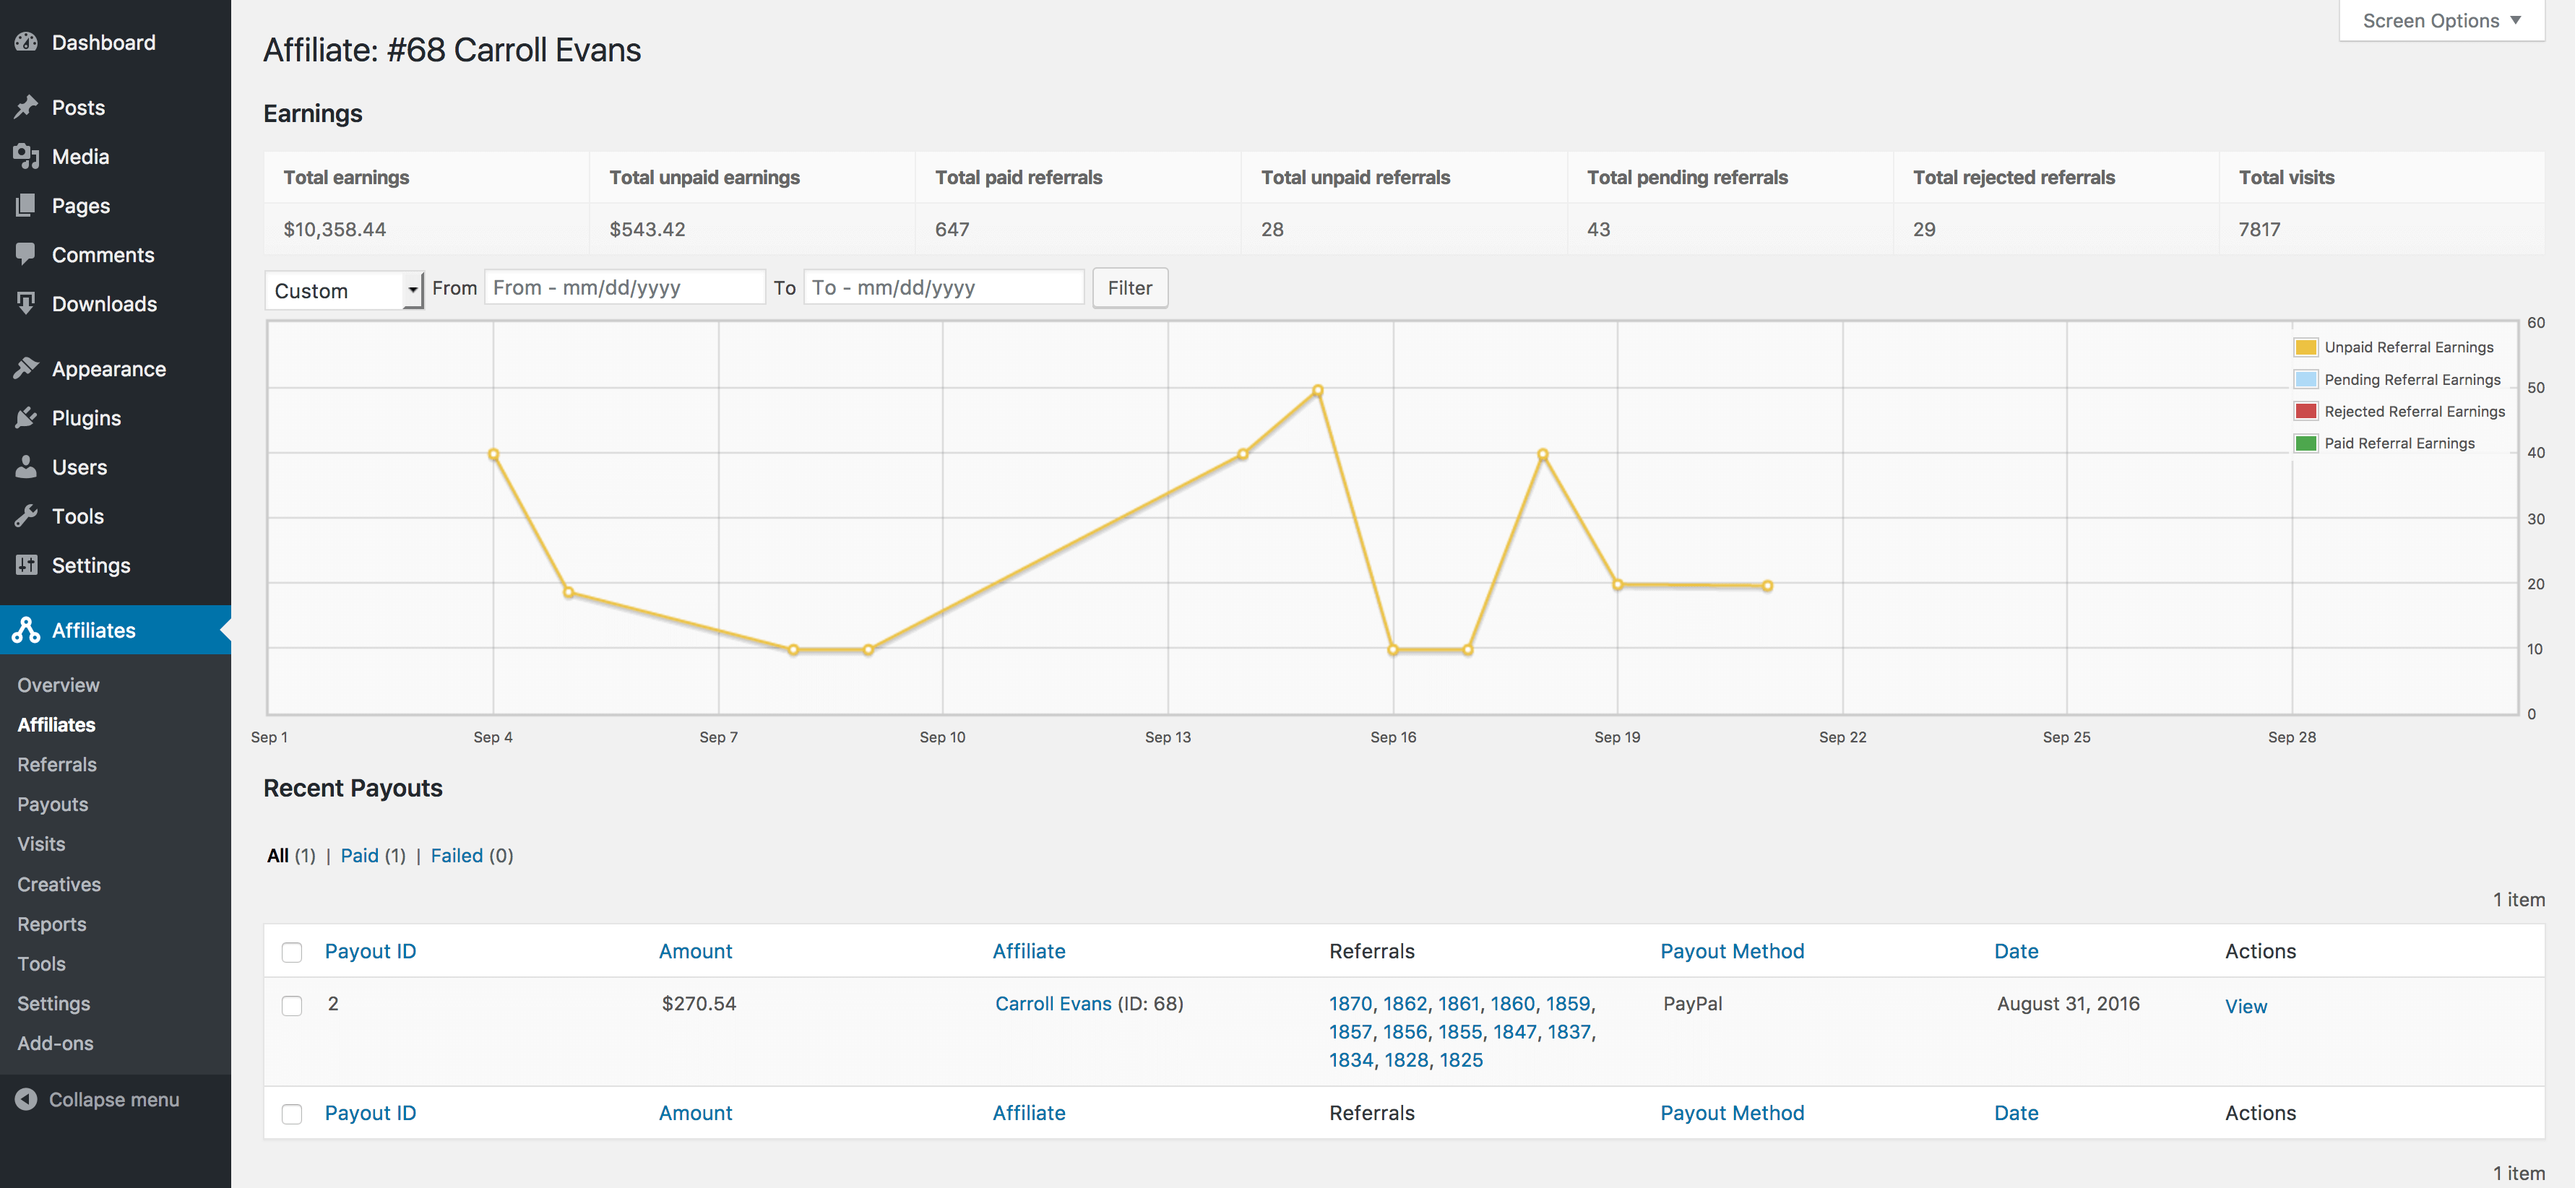The height and width of the screenshot is (1188, 2575).
Task: Click the Unpaid Referral Earnings yellow swatch
Action: click(x=2305, y=347)
